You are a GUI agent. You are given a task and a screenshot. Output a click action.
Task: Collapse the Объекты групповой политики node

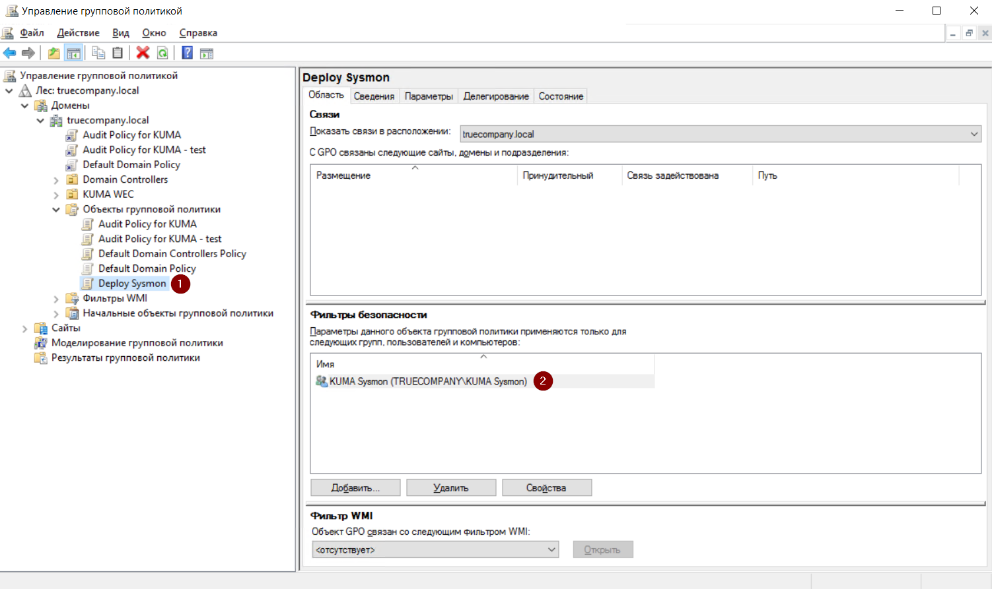(x=56, y=210)
